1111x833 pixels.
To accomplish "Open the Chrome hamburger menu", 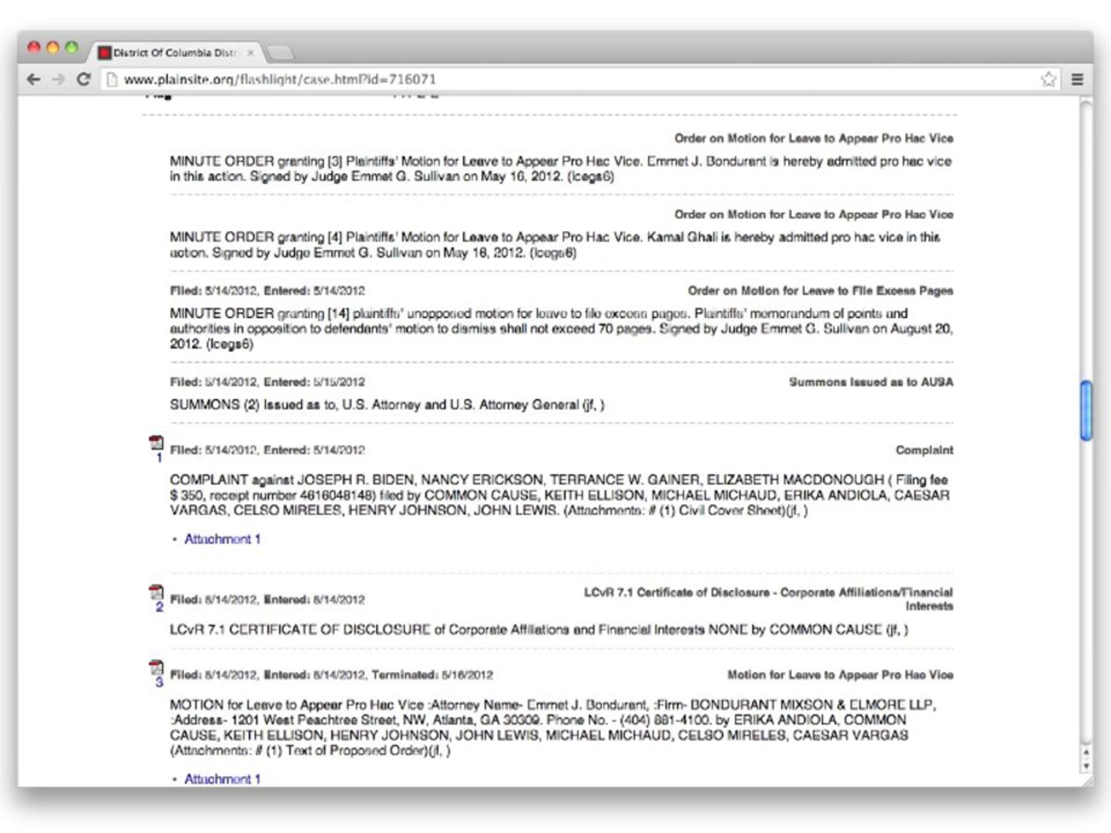I will click(1077, 79).
